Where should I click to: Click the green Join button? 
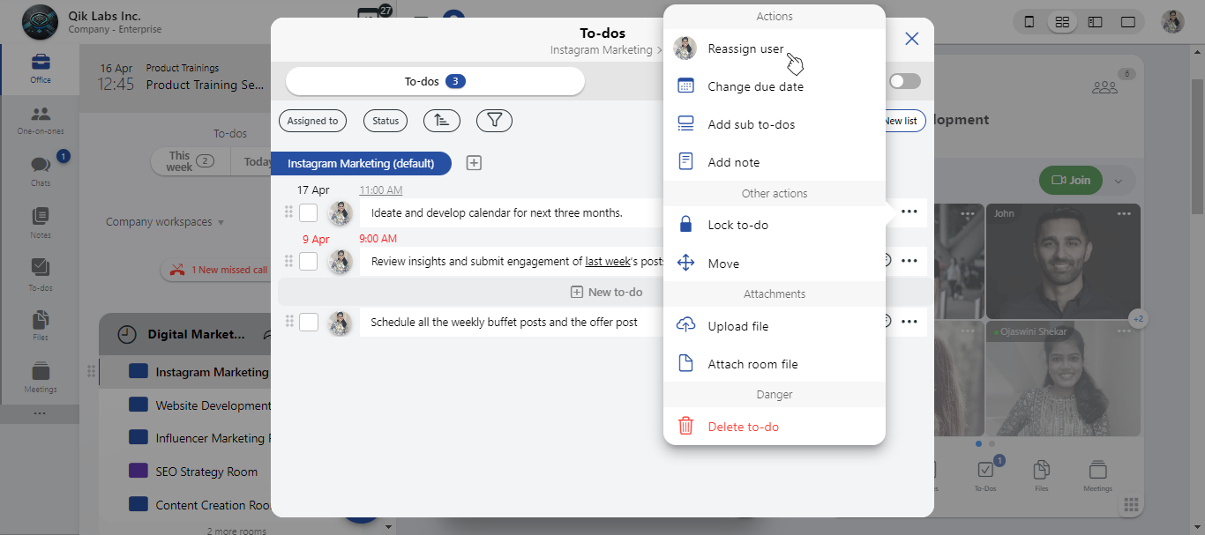[1071, 180]
